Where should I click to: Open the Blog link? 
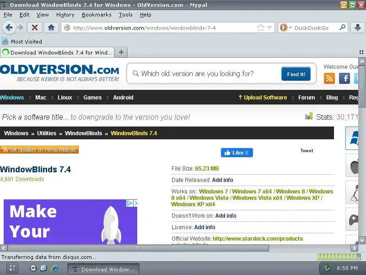(332, 98)
